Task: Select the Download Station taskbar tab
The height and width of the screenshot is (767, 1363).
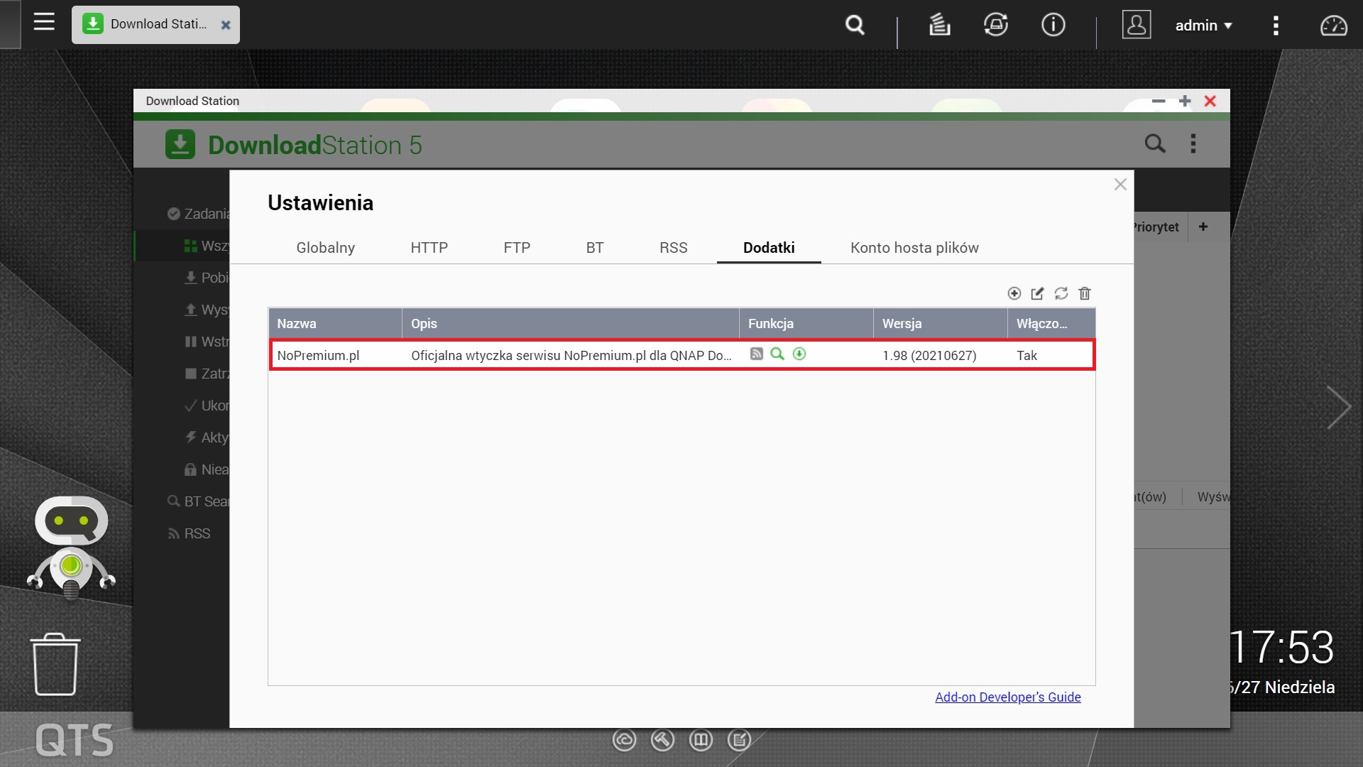Action: click(155, 25)
